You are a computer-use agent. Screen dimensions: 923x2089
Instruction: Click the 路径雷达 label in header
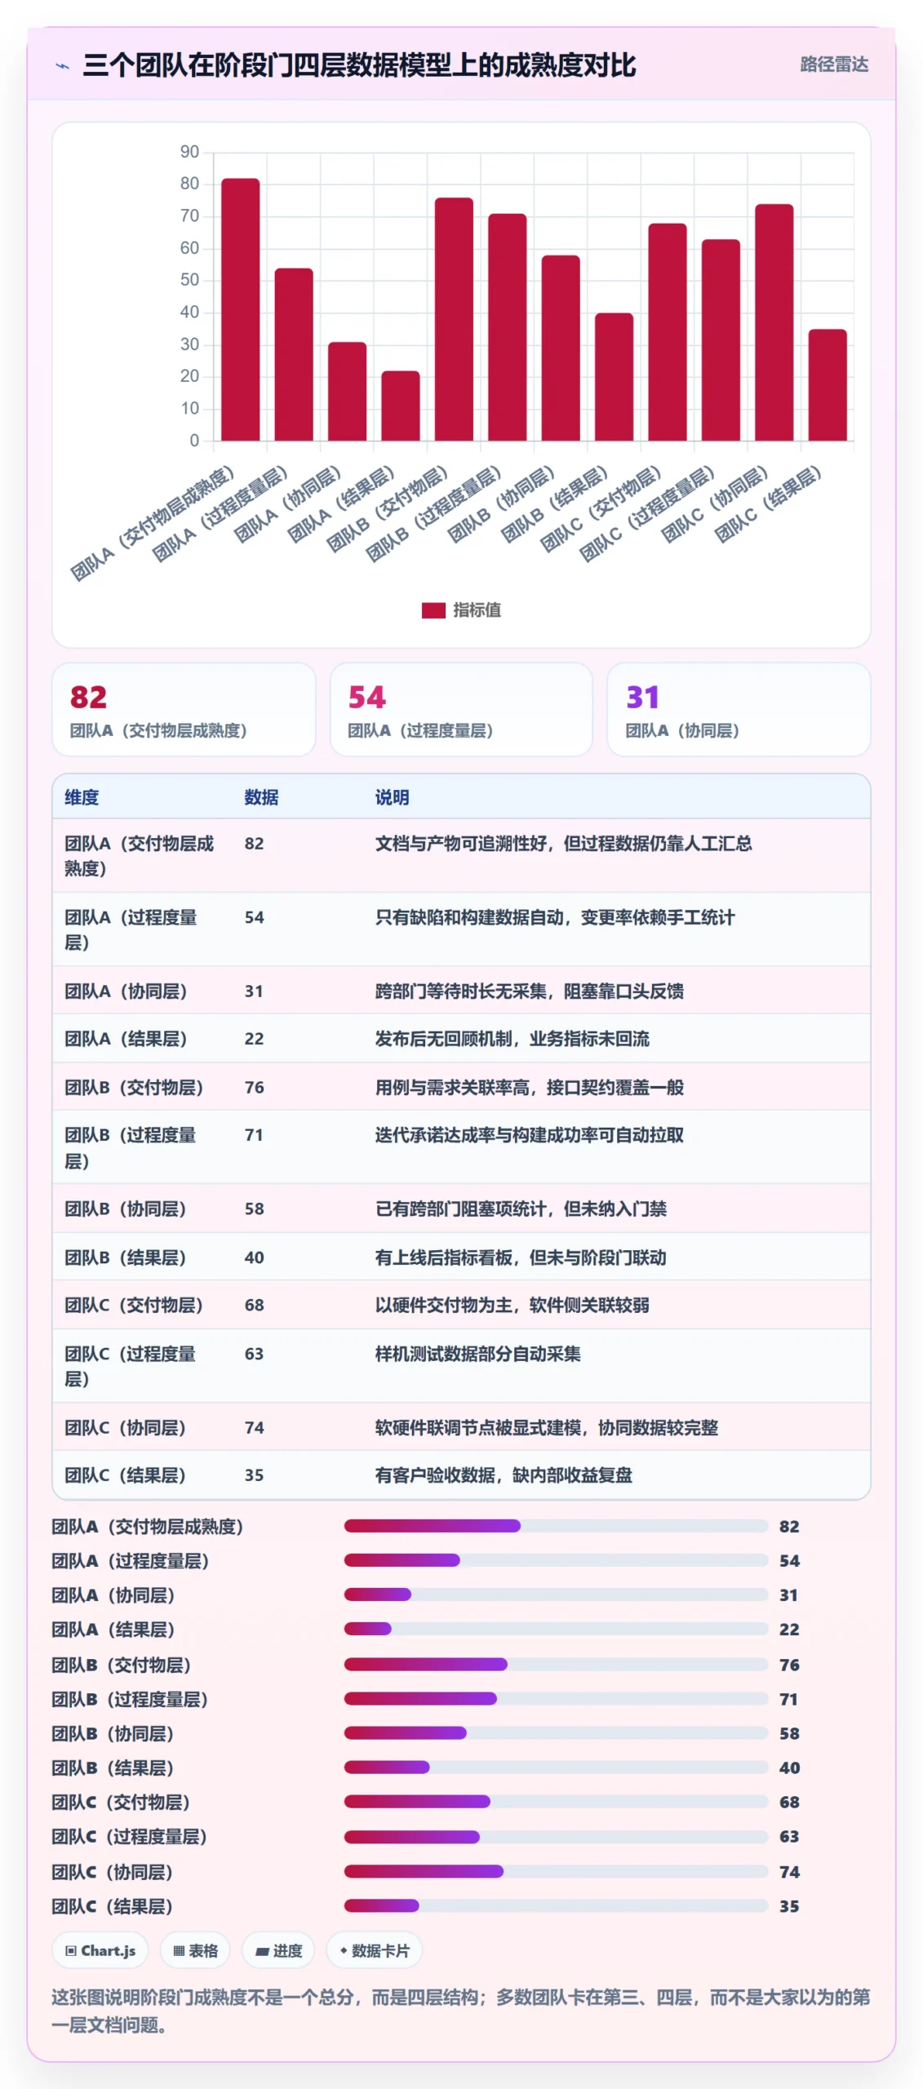pyautogui.click(x=833, y=64)
